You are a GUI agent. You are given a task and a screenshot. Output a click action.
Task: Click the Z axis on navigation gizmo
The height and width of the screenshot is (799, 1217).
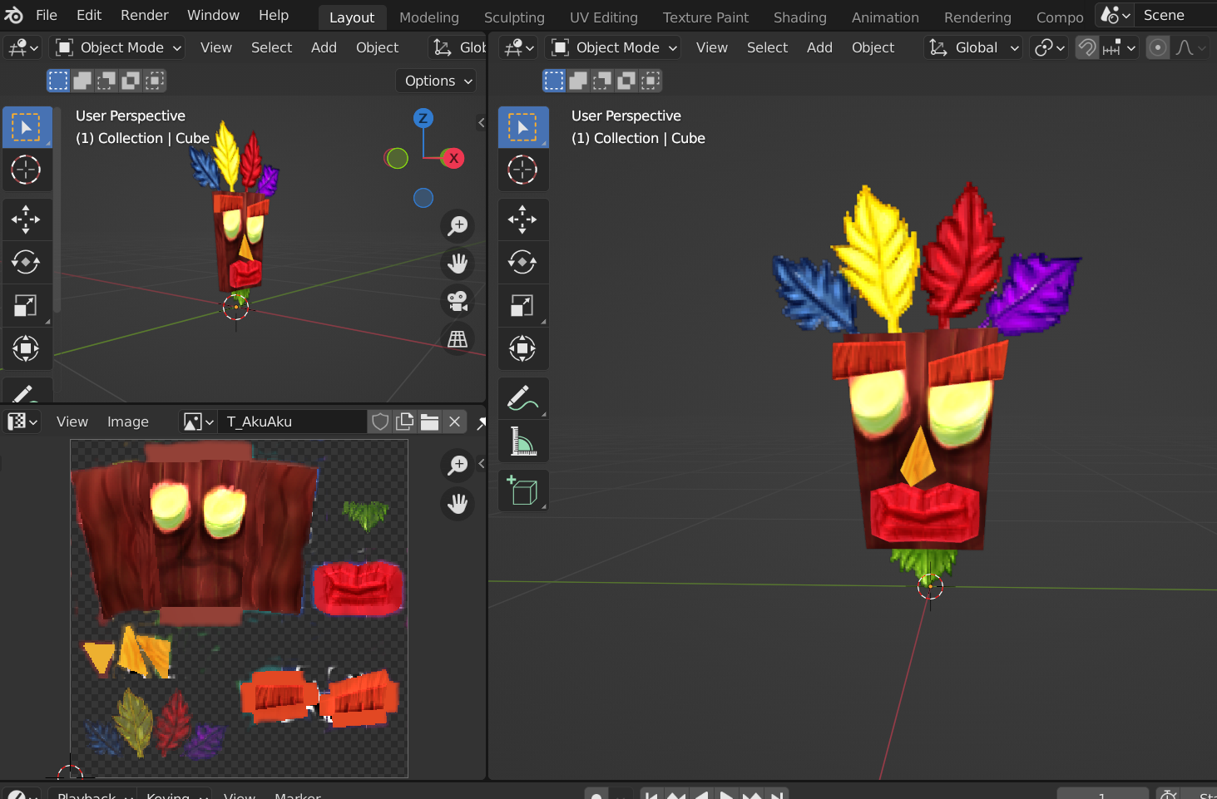tap(423, 118)
